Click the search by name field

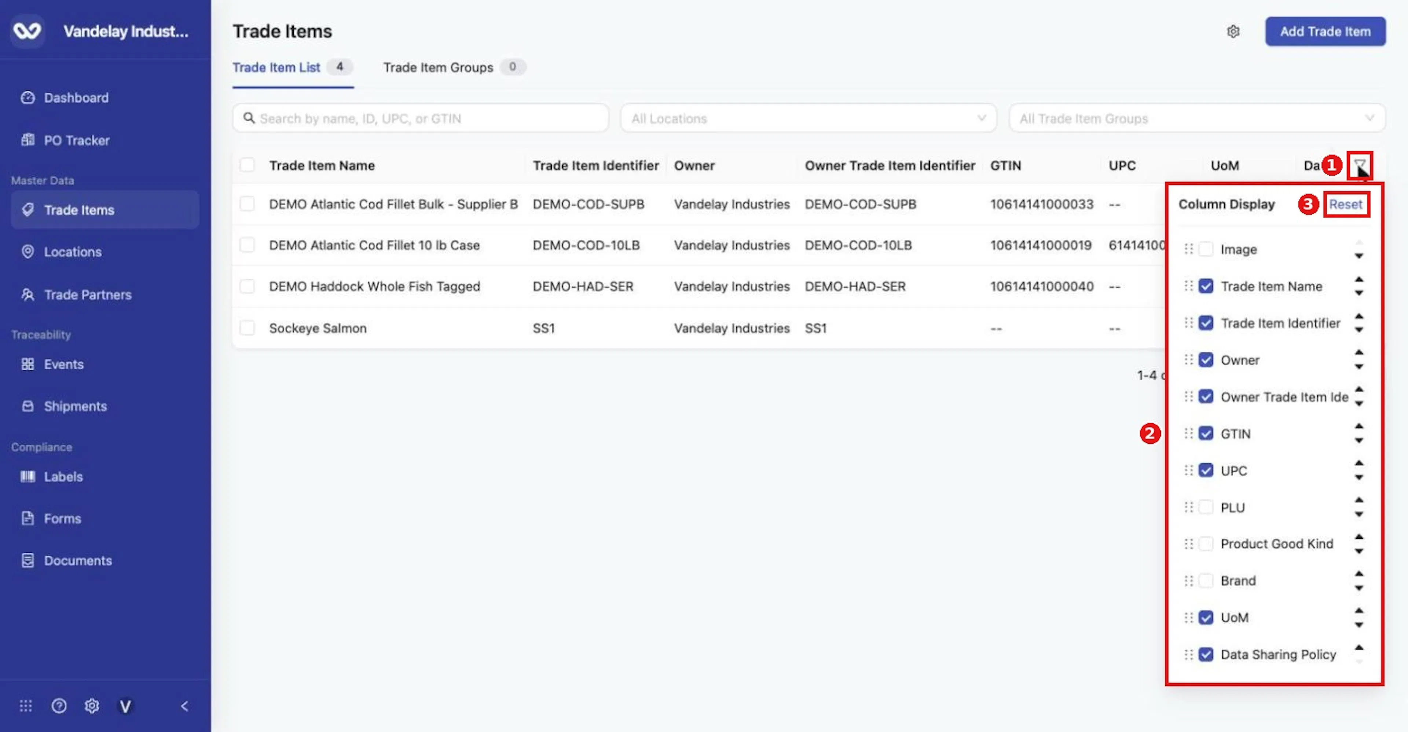(x=420, y=118)
